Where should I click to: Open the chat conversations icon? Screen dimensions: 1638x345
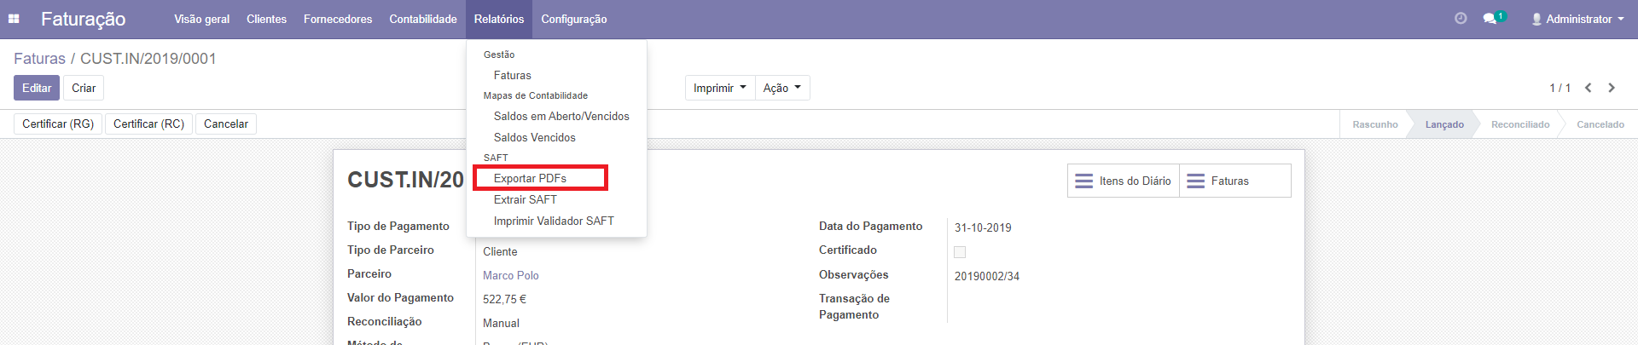point(1490,19)
